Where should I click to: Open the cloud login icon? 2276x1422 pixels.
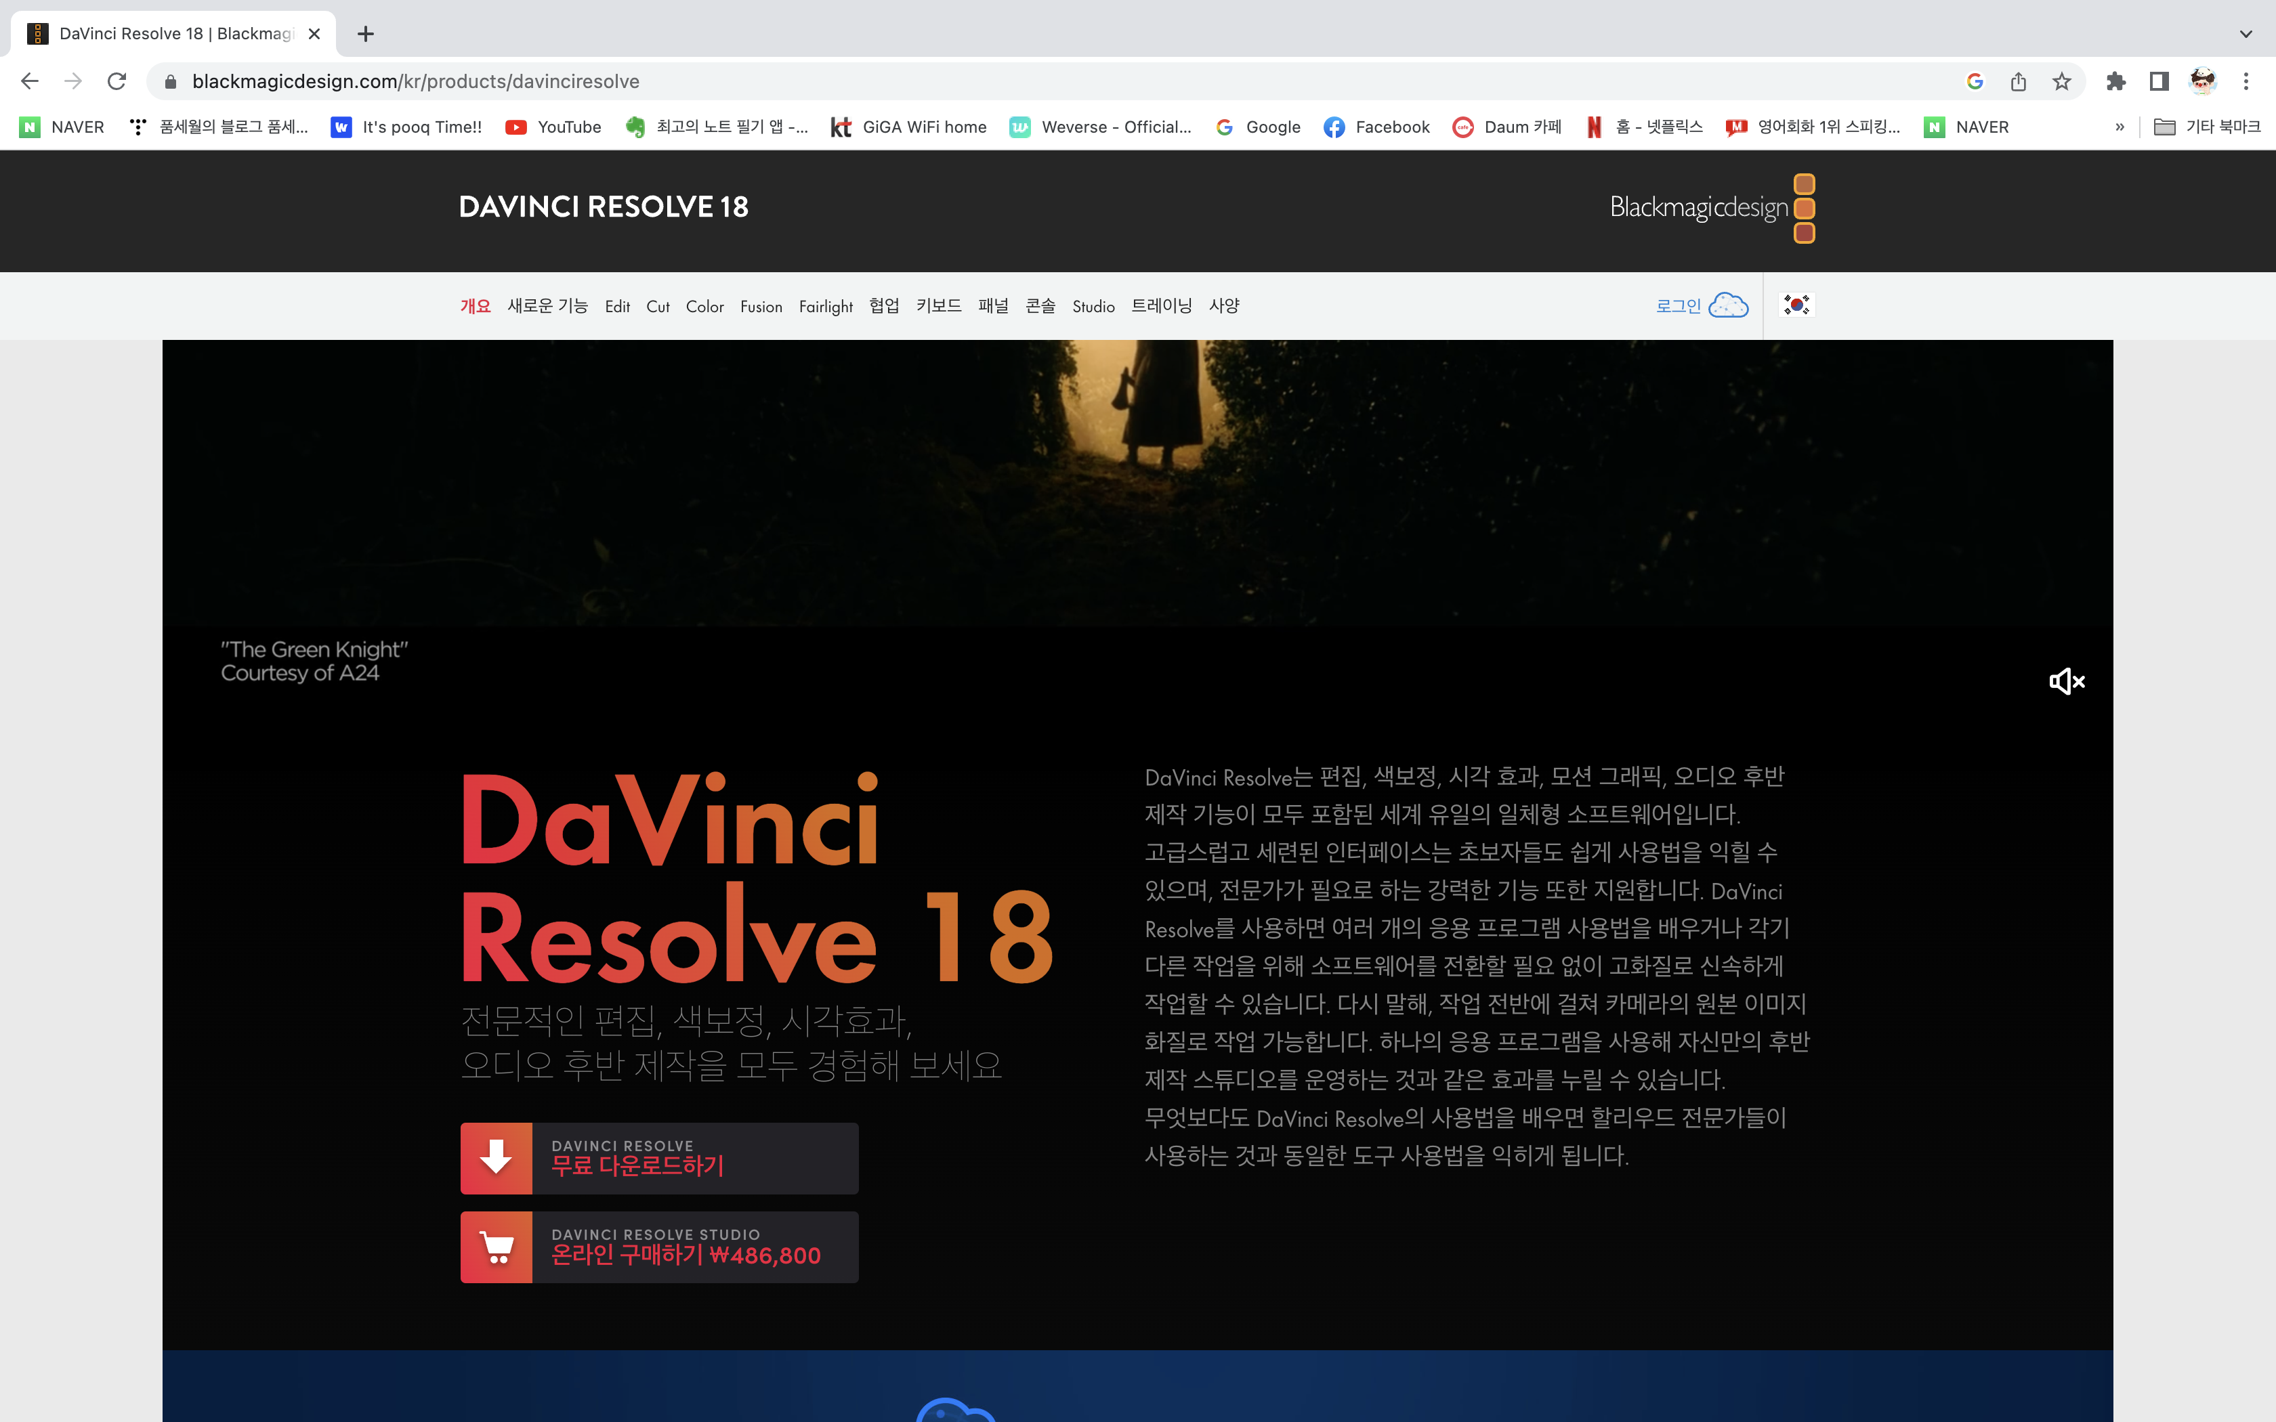pos(1728,305)
